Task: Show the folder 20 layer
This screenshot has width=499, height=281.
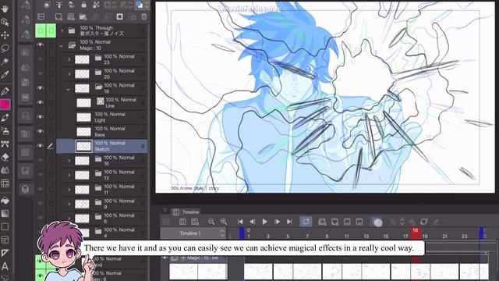Action: 40,73
